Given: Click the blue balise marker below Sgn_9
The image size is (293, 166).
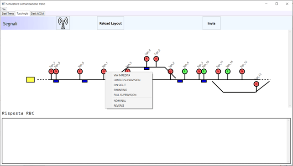Looking at the screenshot, I should click(146, 68).
